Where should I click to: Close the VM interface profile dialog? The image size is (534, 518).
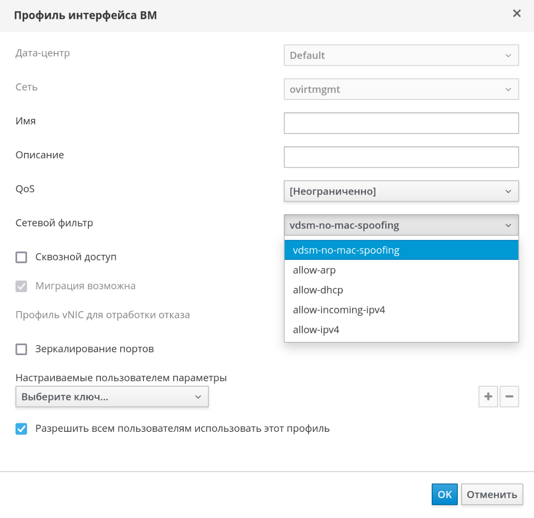pyautogui.click(x=516, y=14)
